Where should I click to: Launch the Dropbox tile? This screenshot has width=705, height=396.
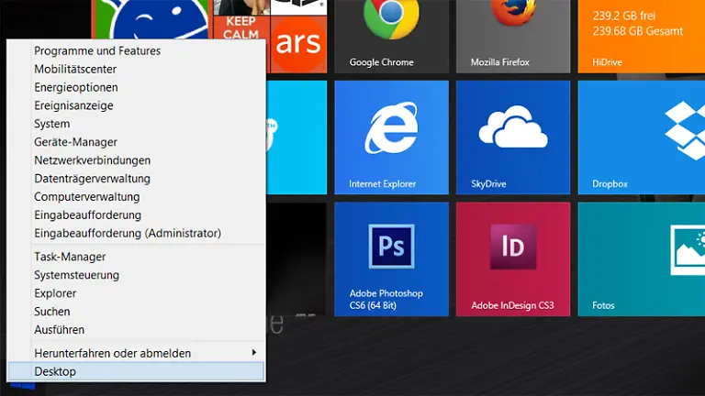641,137
